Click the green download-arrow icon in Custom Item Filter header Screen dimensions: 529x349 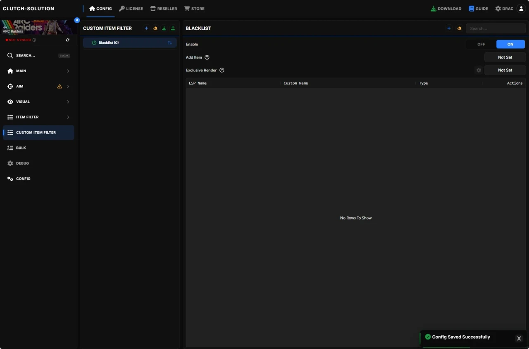(164, 28)
